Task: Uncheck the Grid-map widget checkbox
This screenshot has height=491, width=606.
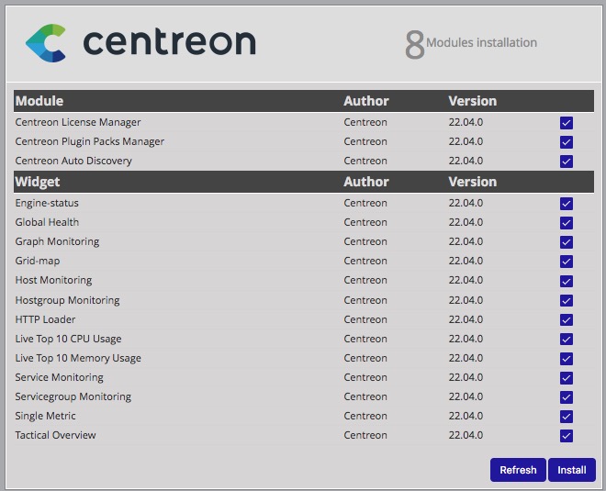Action: pyautogui.click(x=567, y=262)
